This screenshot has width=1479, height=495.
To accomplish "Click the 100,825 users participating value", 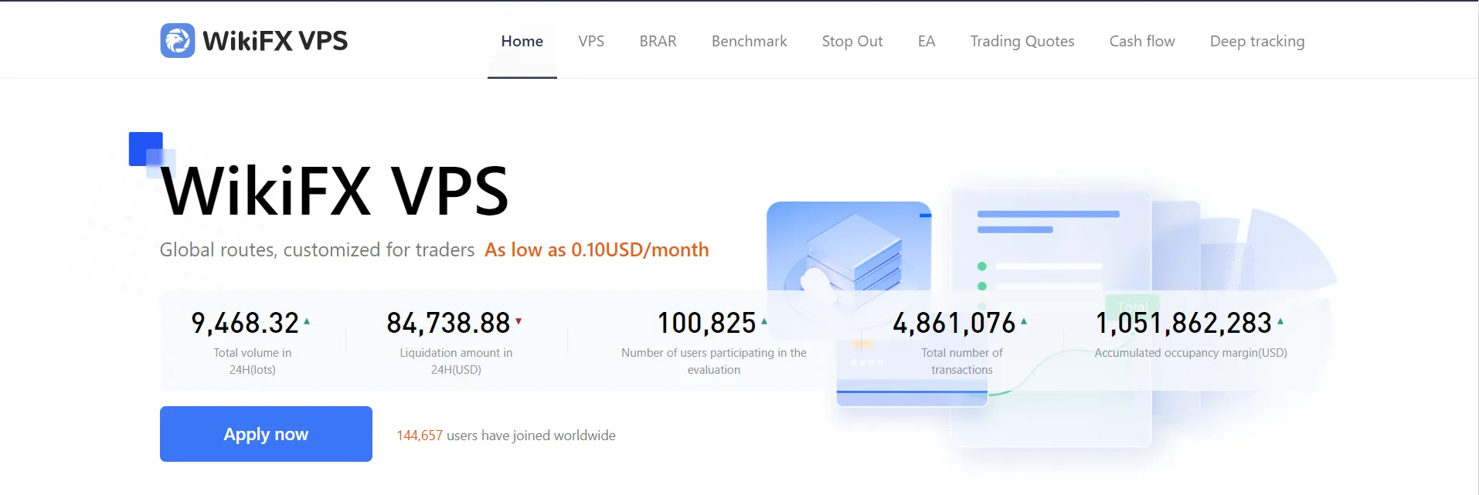I will [x=706, y=323].
